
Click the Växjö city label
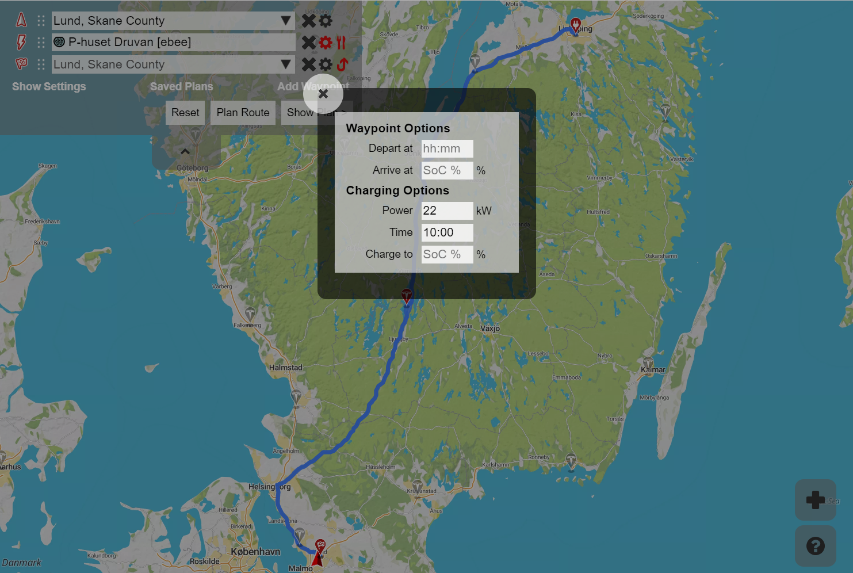[490, 328]
